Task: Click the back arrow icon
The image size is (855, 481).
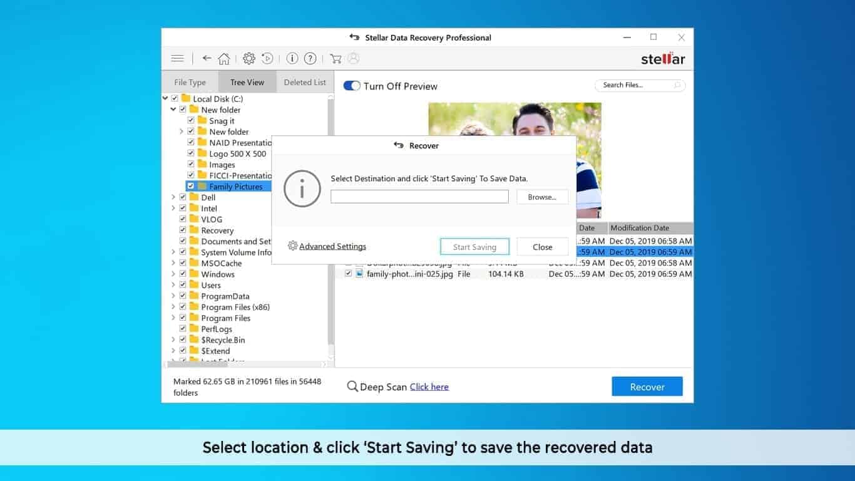Action: tap(207, 58)
